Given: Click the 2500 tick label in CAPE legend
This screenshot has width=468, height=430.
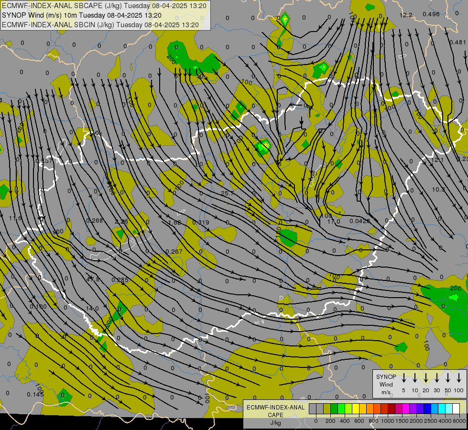Looking at the screenshot, I should 430,421.
